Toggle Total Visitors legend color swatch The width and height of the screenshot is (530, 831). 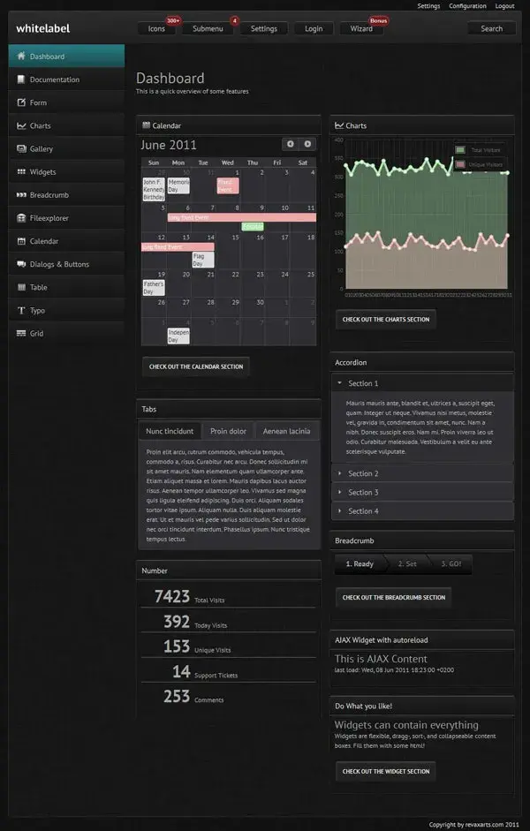(x=460, y=150)
